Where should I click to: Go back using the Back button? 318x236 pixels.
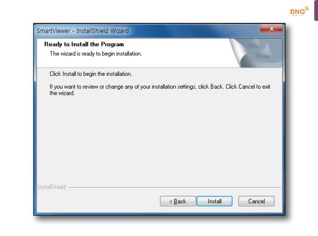[x=178, y=201]
